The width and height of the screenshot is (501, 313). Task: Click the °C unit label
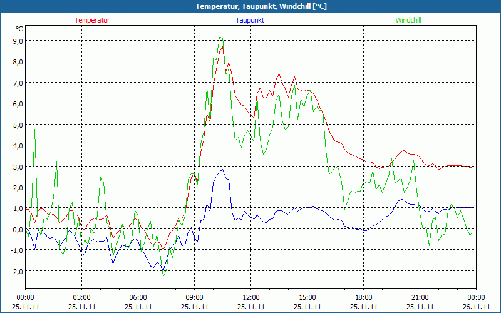click(x=19, y=29)
